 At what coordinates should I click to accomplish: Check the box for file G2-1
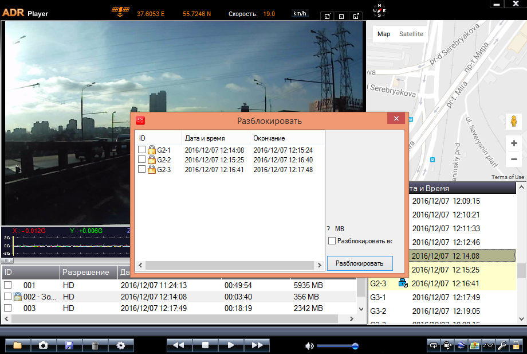[x=141, y=150]
